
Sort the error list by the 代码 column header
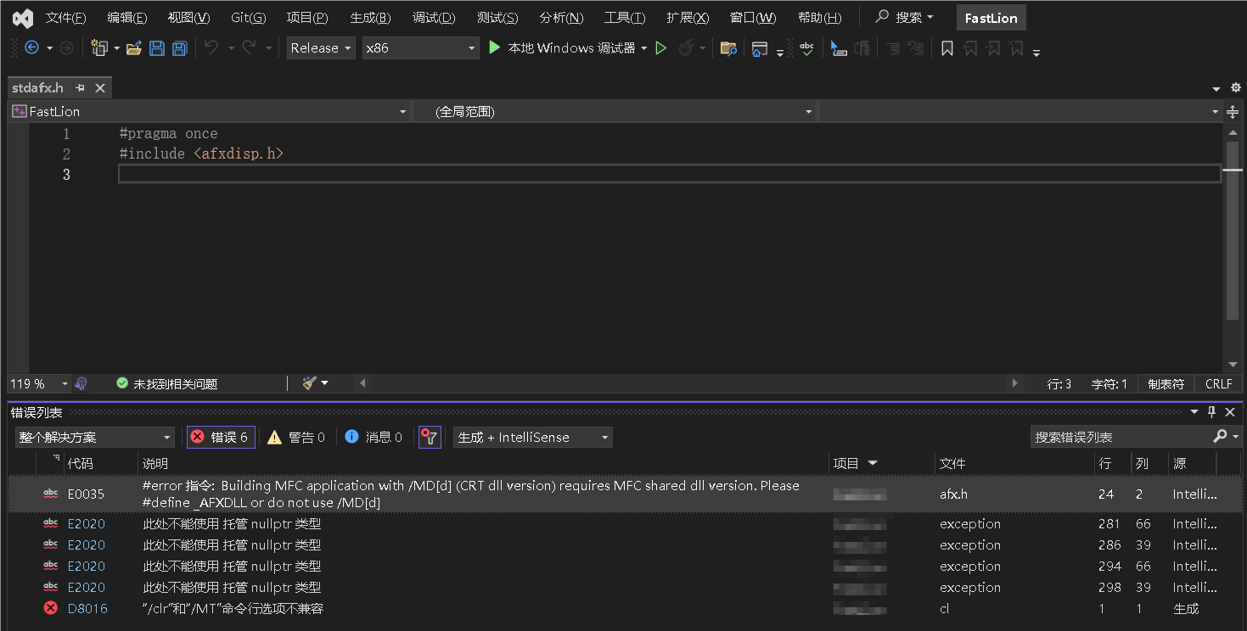pyautogui.click(x=81, y=464)
